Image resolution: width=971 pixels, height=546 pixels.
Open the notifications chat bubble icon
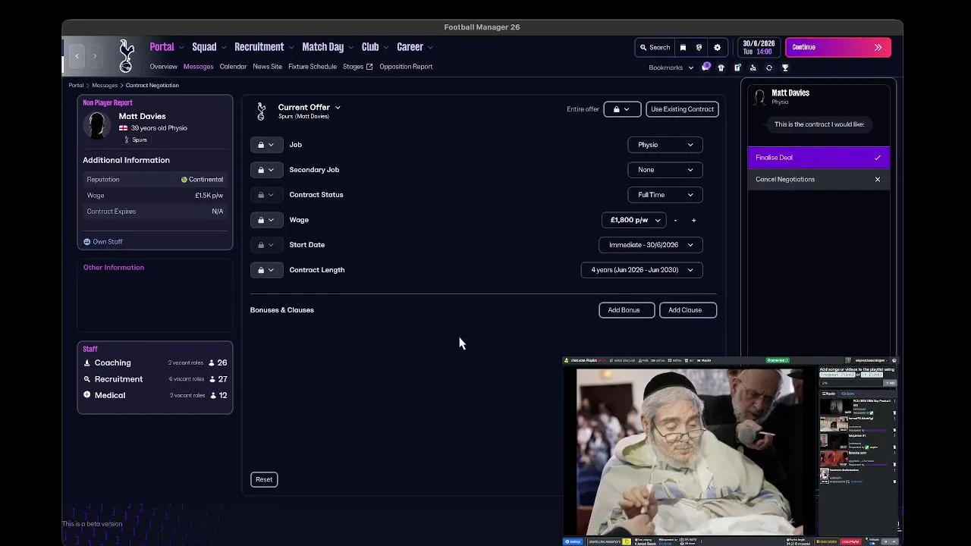click(x=705, y=67)
